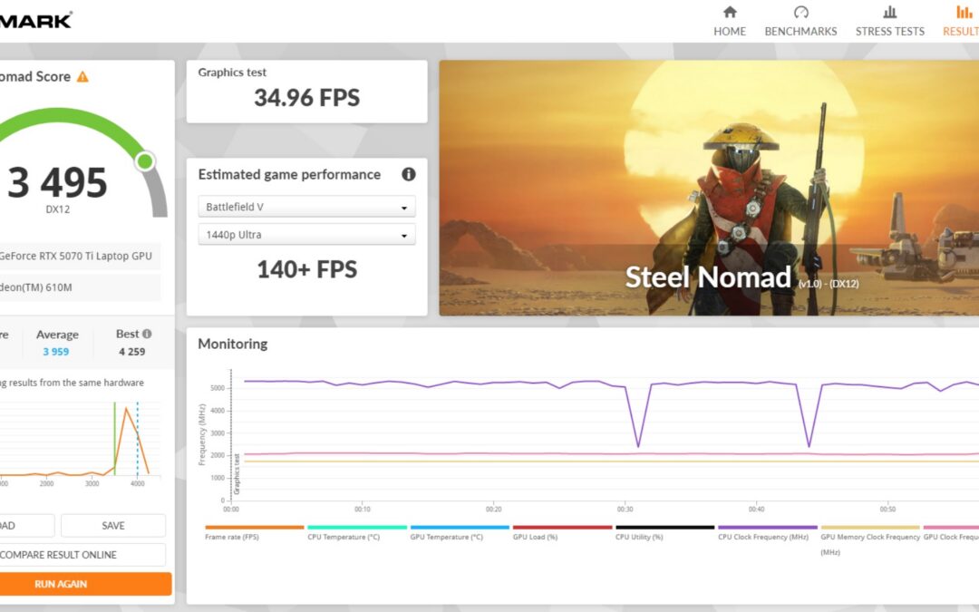Click the Results bar chart icon
Viewport: 979px width, 612px height.
pos(964,13)
